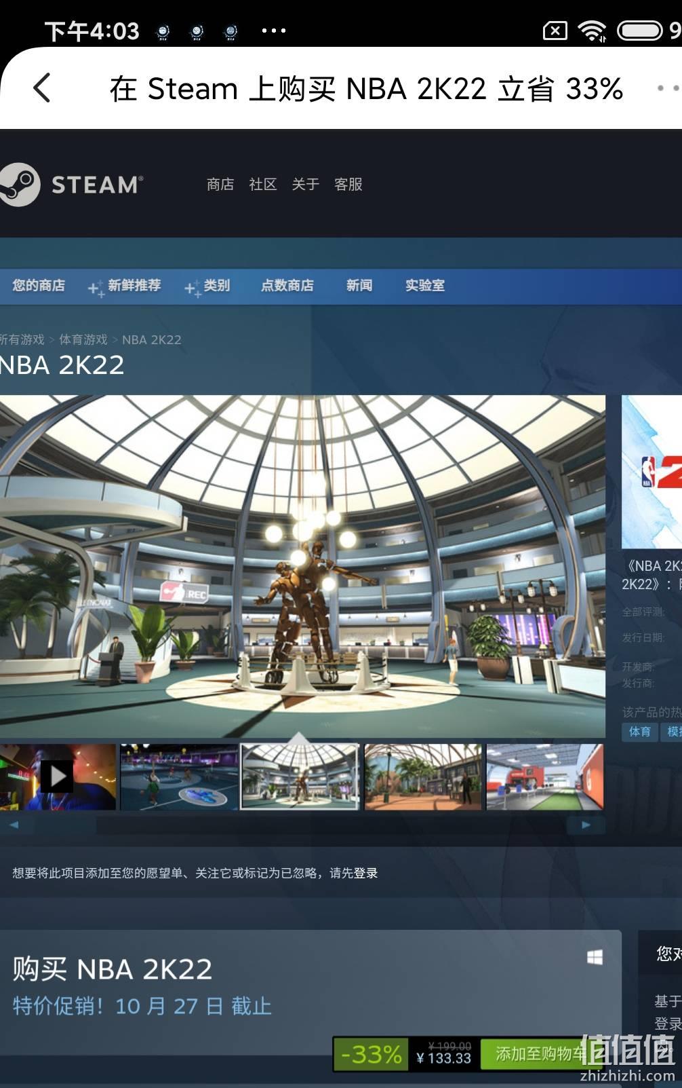Open 商店 in Steam header
682x1088 pixels.
(x=220, y=184)
